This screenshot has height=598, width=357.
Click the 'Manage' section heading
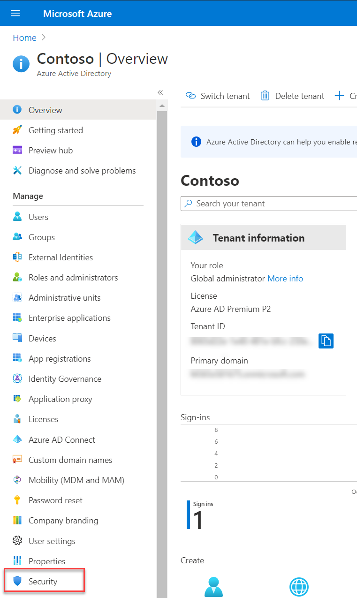click(28, 196)
